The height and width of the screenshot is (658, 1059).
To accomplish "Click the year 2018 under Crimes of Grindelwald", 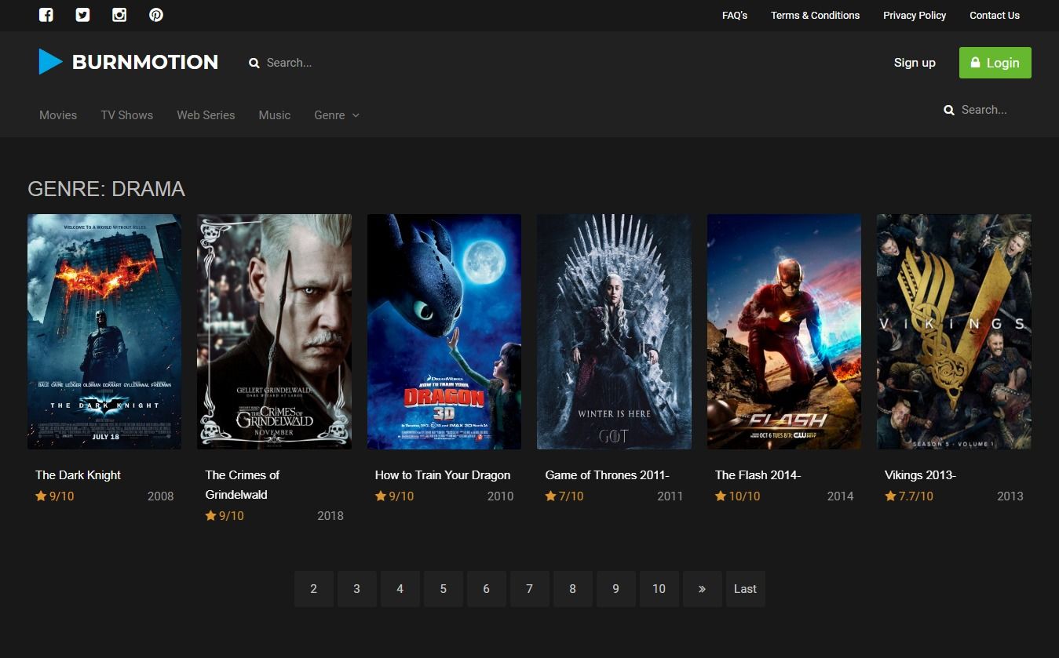I will coord(330,516).
